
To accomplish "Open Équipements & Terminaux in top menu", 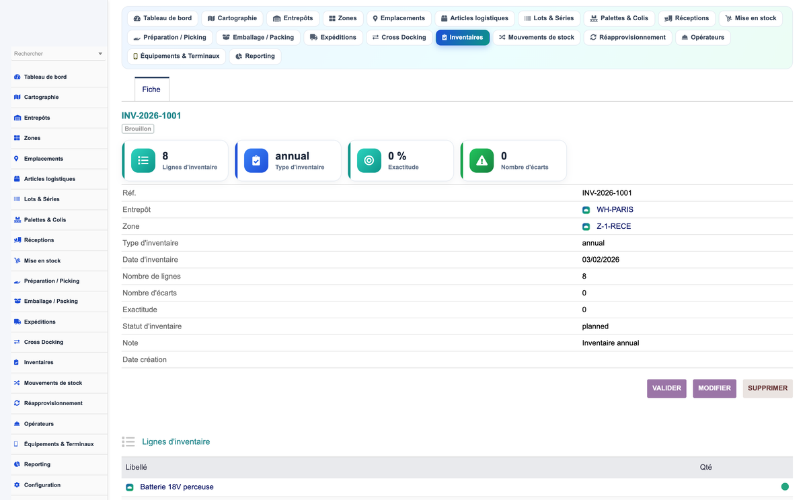I will tap(176, 56).
